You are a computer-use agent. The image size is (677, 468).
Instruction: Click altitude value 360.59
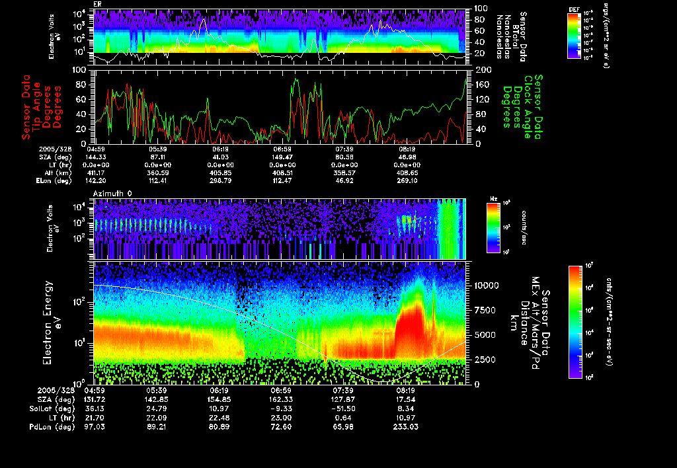click(x=158, y=173)
